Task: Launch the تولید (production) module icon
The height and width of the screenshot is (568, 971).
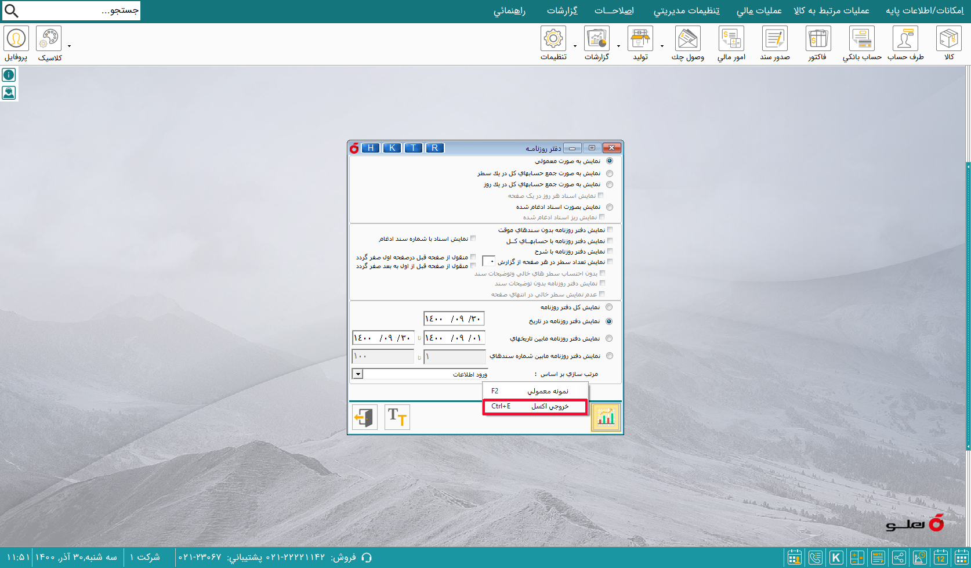Action: 640,38
